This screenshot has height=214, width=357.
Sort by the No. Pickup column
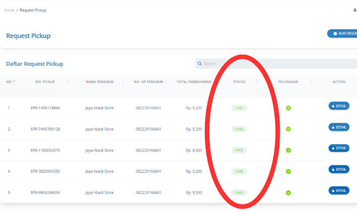pos(45,82)
